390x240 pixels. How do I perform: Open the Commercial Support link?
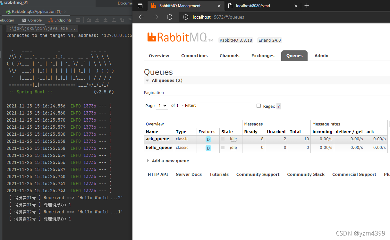tap(354, 174)
